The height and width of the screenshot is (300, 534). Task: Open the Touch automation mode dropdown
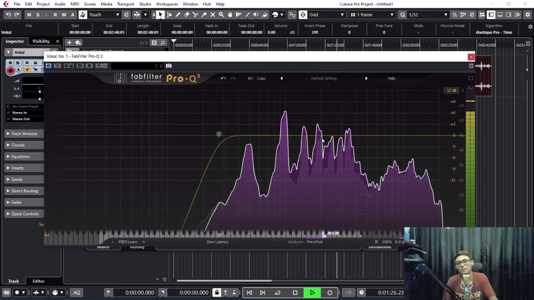click(x=104, y=15)
